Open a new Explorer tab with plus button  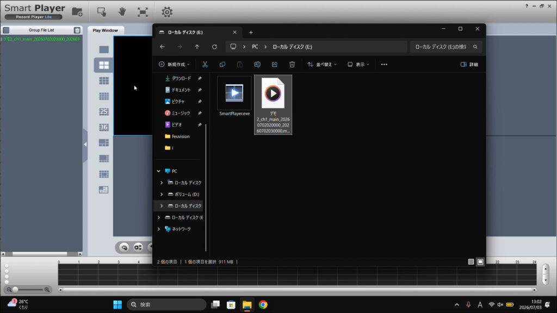point(251,32)
